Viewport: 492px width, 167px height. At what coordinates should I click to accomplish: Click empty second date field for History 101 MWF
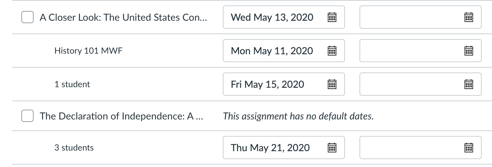coord(411,51)
